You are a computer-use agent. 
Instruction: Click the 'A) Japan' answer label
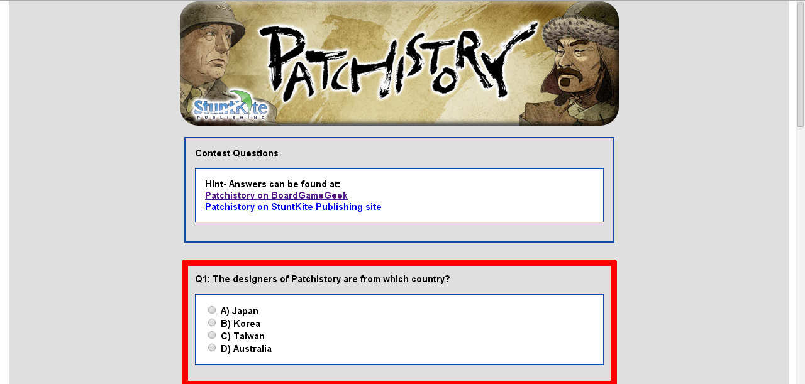[239, 311]
